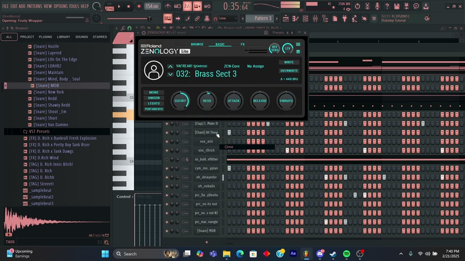Image resolution: width=465 pixels, height=261 pixels.
Task: Open the PATTERNS menu
Action: click(x=35, y=6)
